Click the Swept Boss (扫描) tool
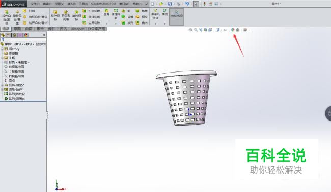The height and width of the screenshot is (192, 331). (29, 11)
